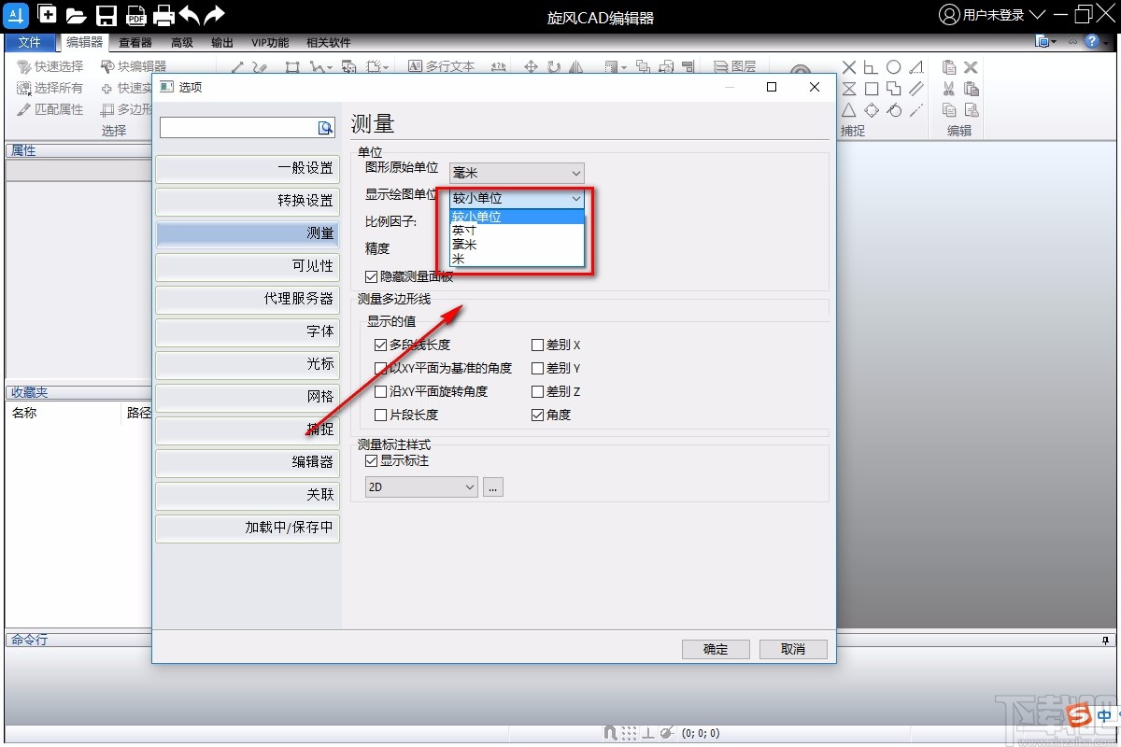Click the user account avatar icon
The height and width of the screenshot is (747, 1121).
click(950, 14)
